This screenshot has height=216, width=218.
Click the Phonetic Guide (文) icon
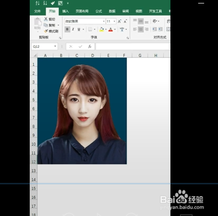click(x=122, y=29)
